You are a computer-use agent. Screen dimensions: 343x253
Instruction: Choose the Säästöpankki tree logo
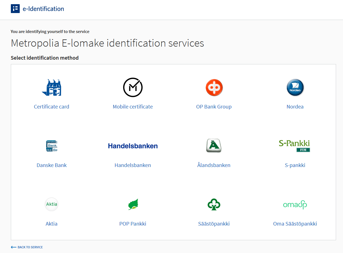tap(214, 204)
